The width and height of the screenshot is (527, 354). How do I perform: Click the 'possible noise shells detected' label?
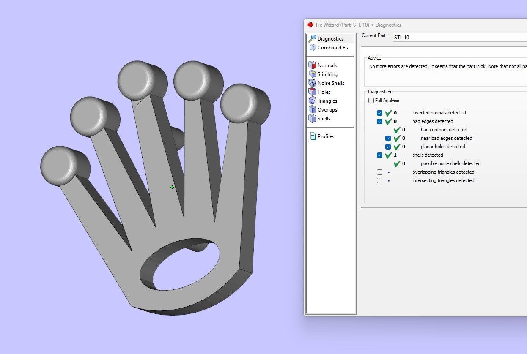[451, 163]
